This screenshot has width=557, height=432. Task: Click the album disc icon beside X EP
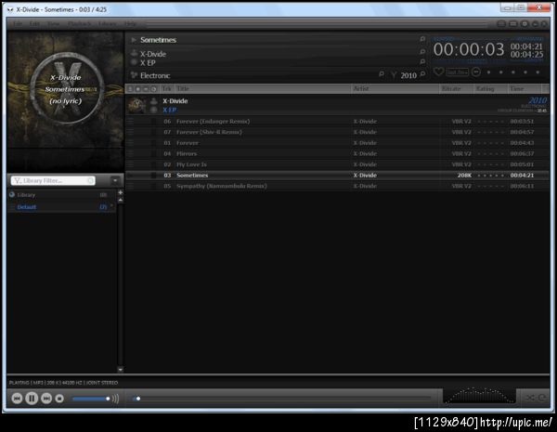[x=134, y=62]
